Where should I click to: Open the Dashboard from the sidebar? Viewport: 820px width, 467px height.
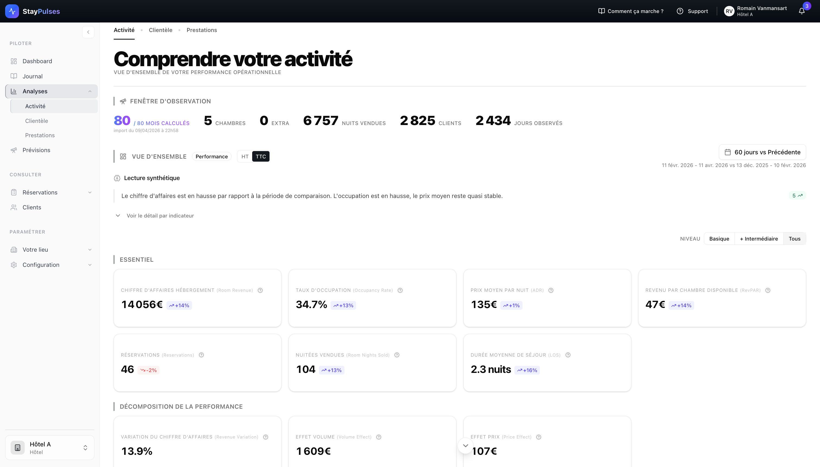[37, 61]
